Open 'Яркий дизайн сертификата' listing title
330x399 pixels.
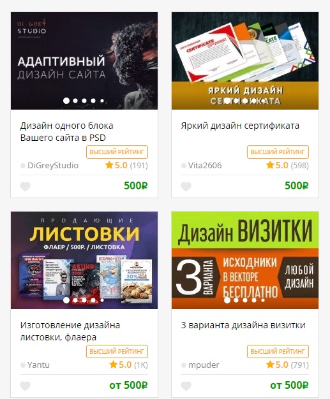tap(240, 126)
